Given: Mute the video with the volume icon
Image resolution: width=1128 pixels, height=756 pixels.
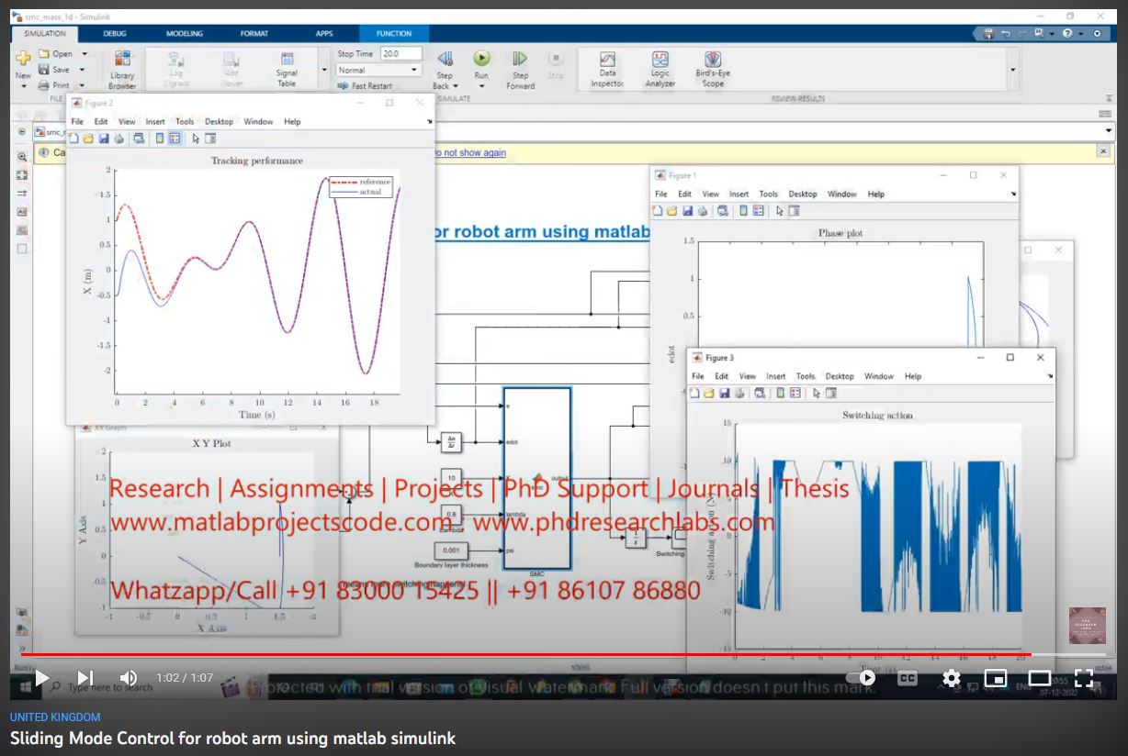Looking at the screenshot, I should coord(129,678).
